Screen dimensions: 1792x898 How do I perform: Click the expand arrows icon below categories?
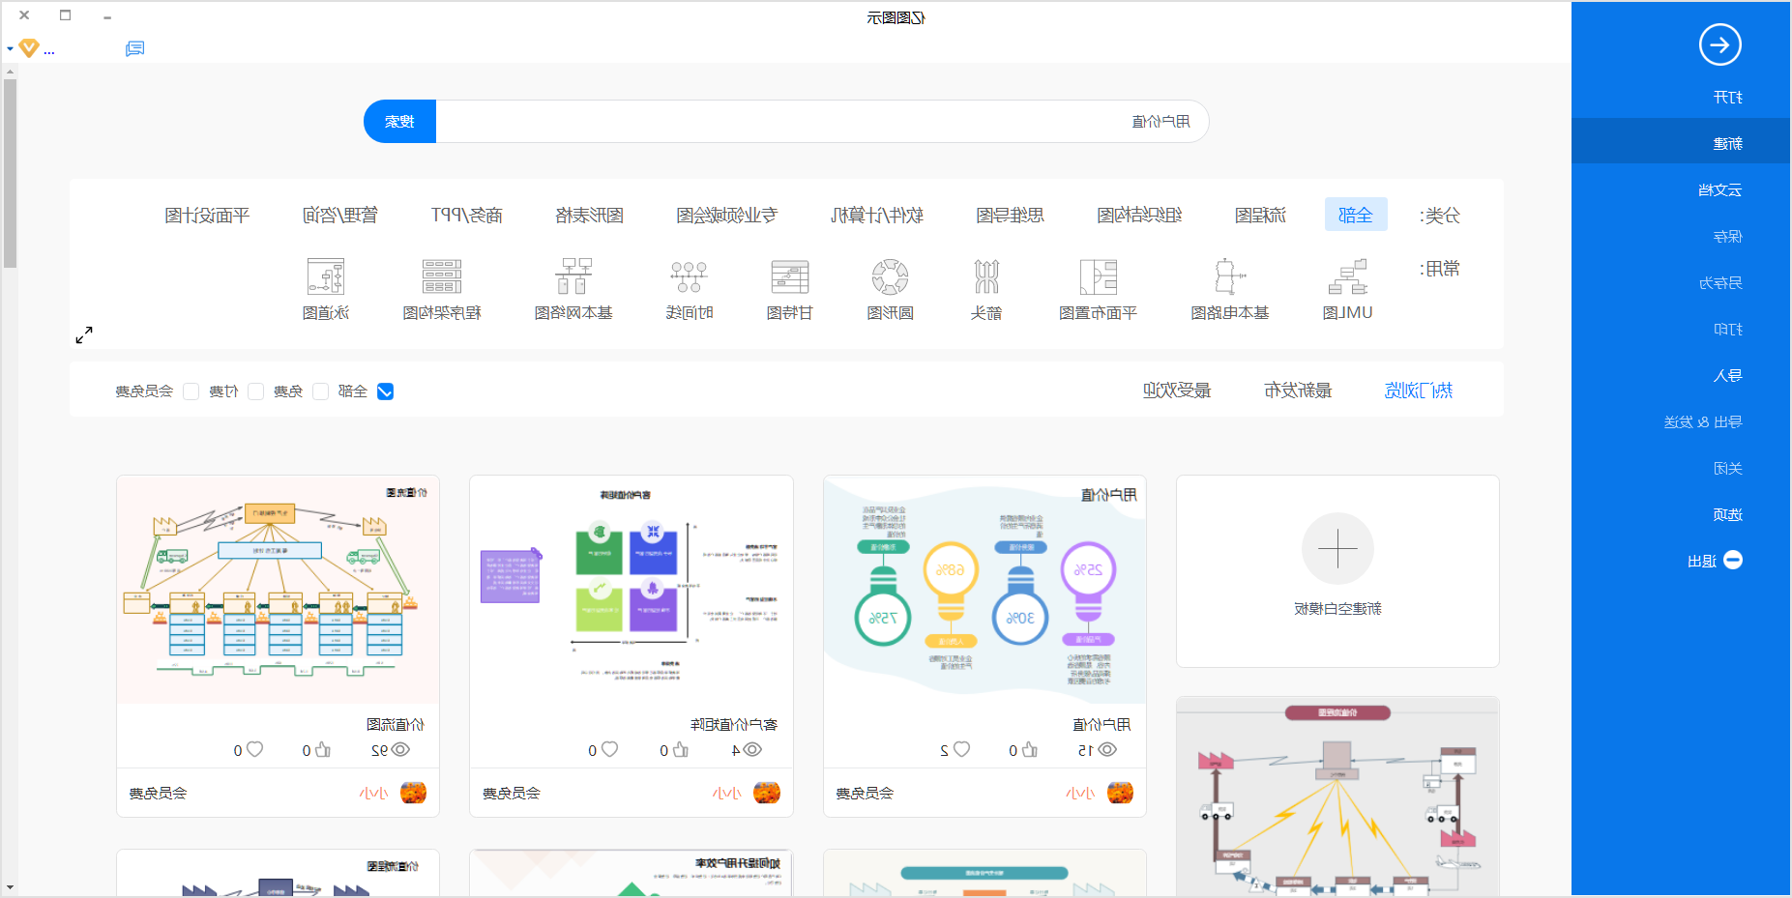(84, 334)
